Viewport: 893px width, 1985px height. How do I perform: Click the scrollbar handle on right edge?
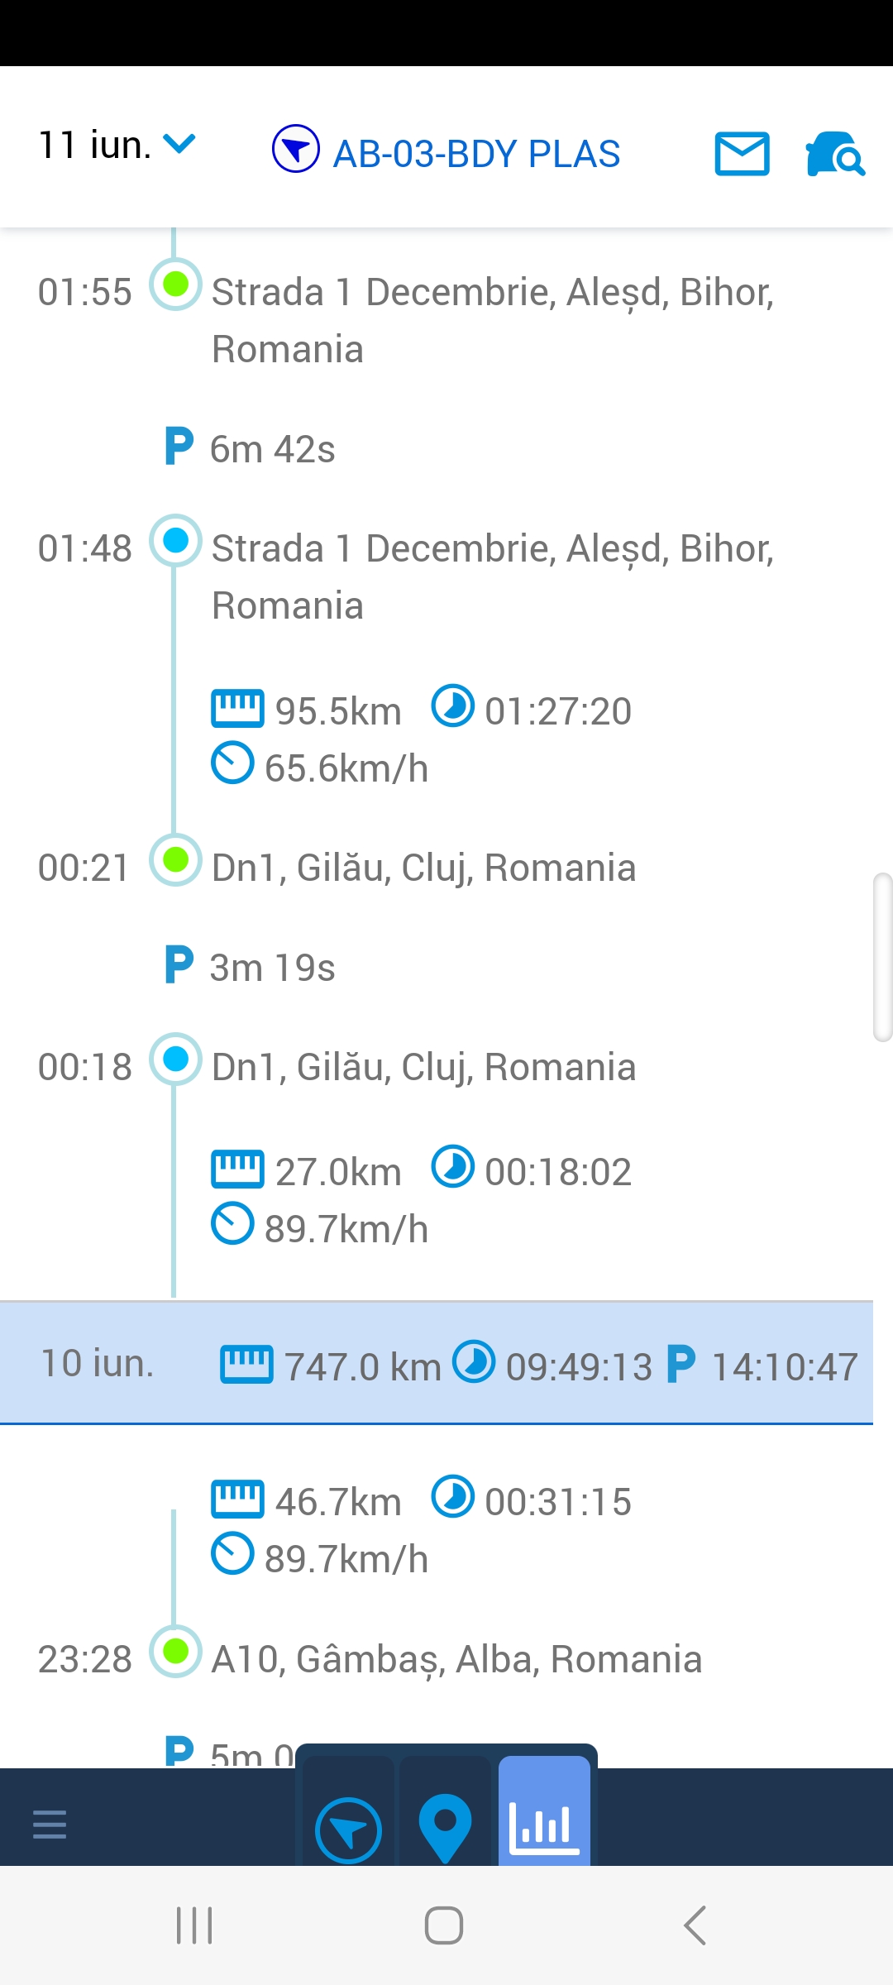click(x=882, y=956)
